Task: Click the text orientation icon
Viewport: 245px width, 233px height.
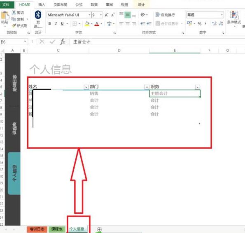Action: 143,15
